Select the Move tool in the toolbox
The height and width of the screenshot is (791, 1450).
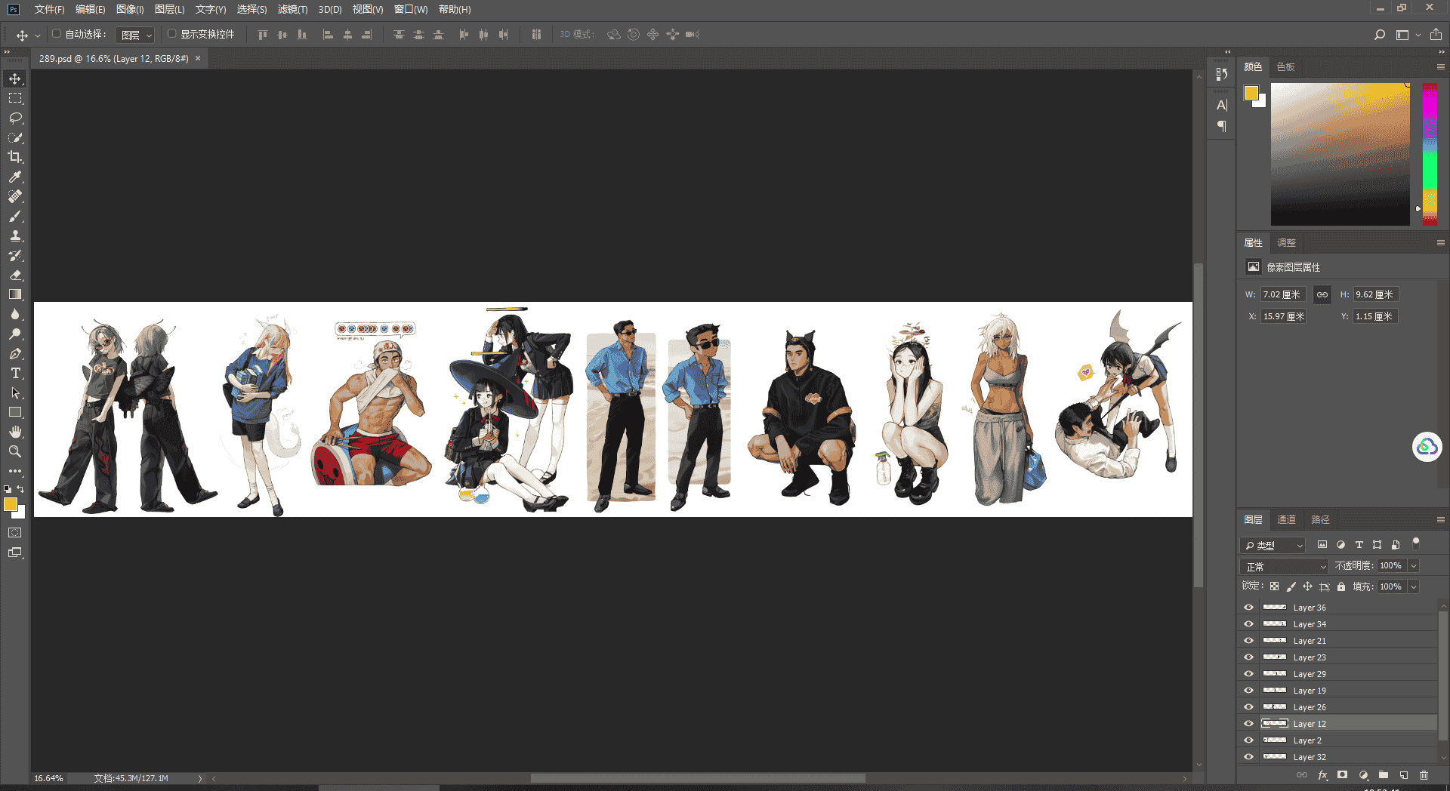click(15, 78)
